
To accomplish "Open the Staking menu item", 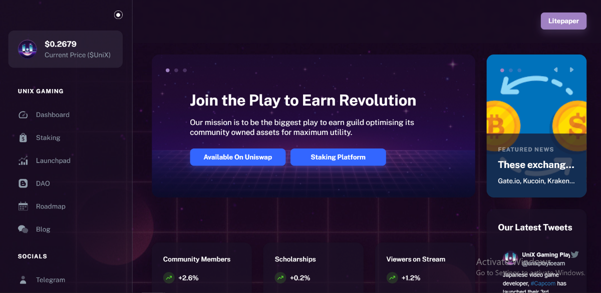I will click(48, 138).
